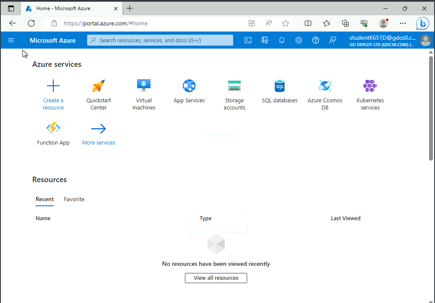
Task: Open Azure portal settings gear
Action: 299,40
